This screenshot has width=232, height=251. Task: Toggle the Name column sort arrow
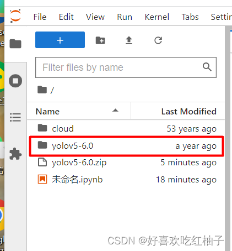tap(115, 111)
